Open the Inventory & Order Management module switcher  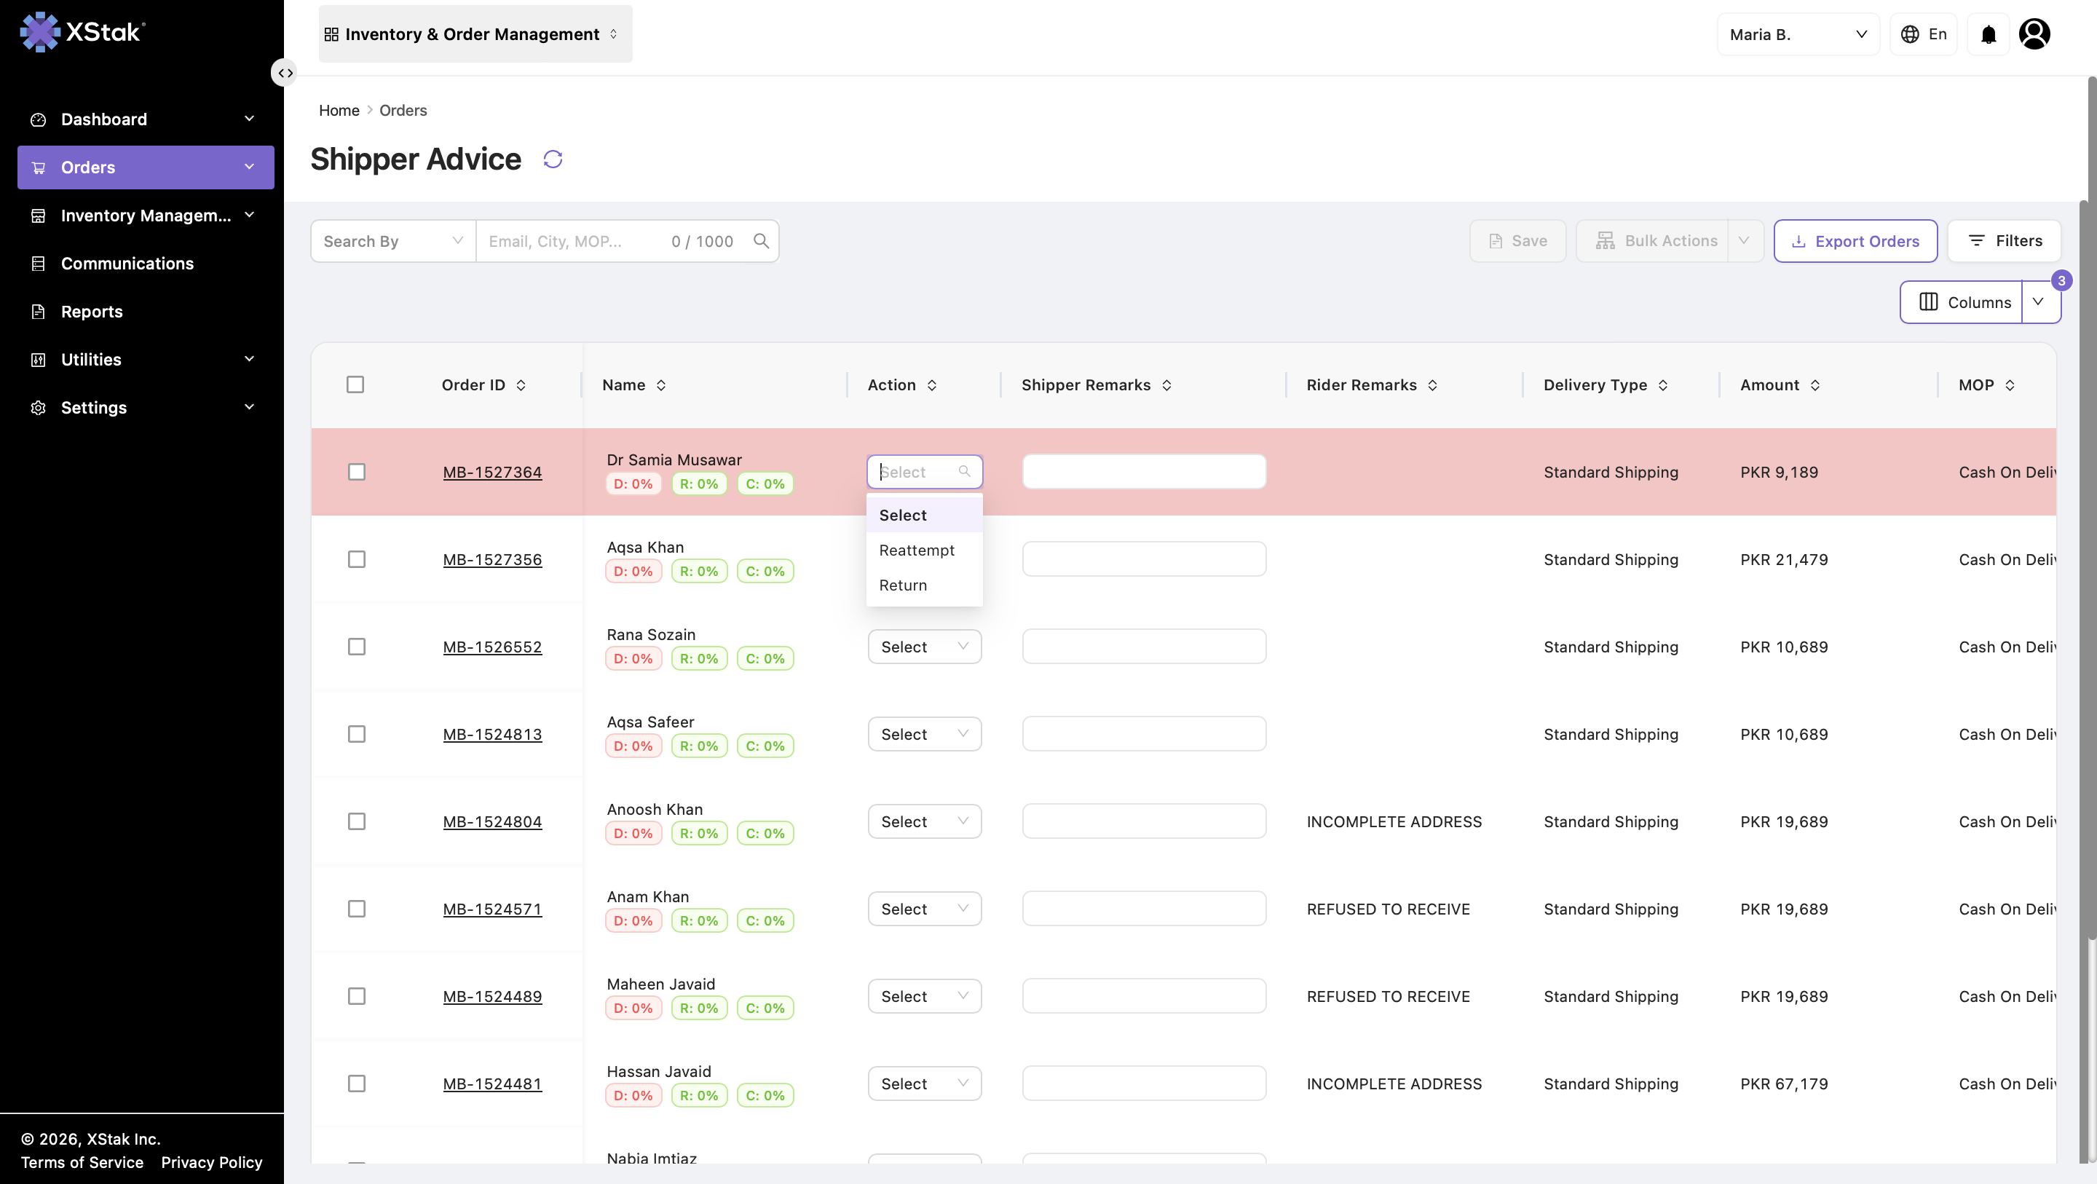click(475, 34)
